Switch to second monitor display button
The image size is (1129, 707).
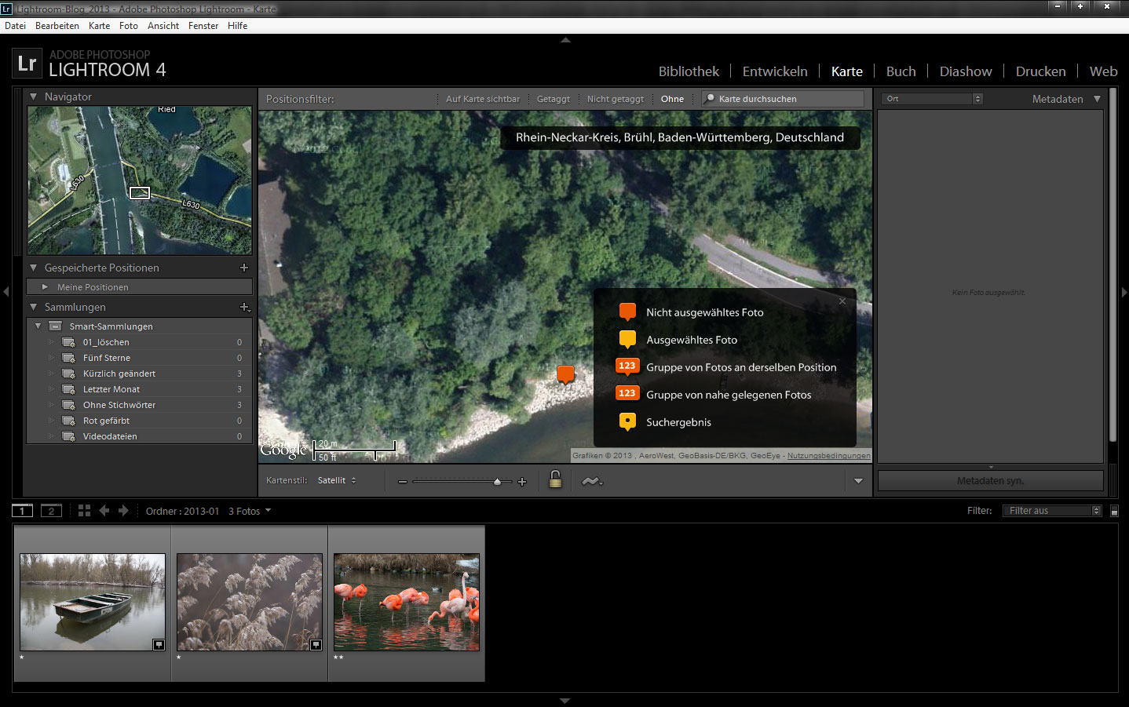pos(51,511)
